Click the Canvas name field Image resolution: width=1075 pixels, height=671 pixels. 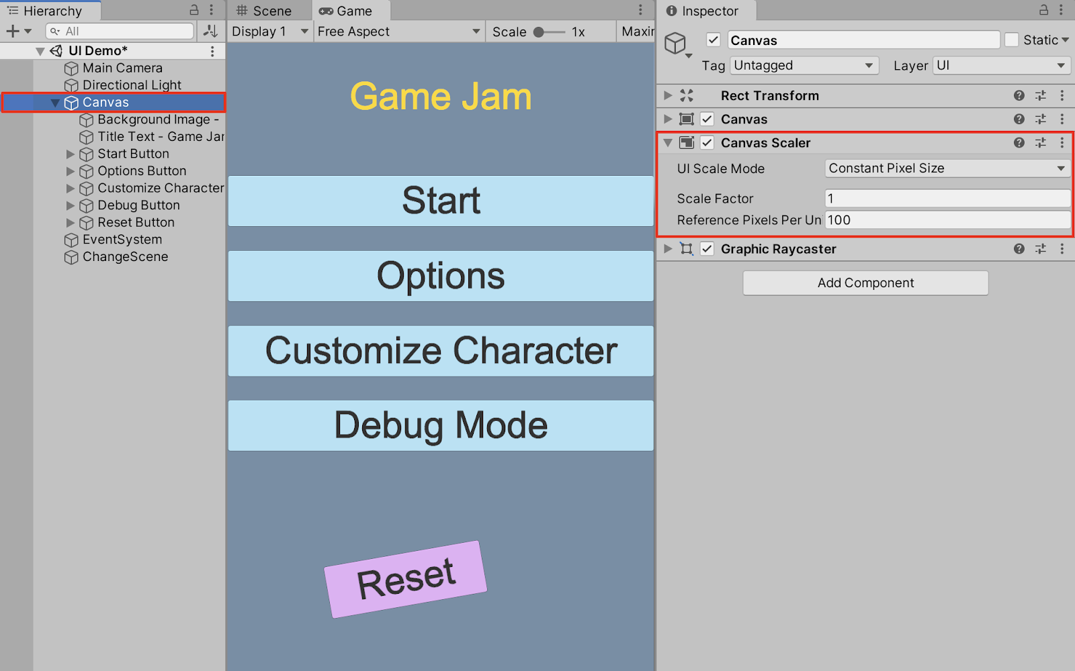(x=863, y=40)
